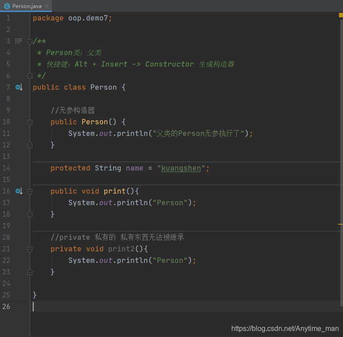Click the warning stripe mark on the right scrollbar

pos(340,224)
